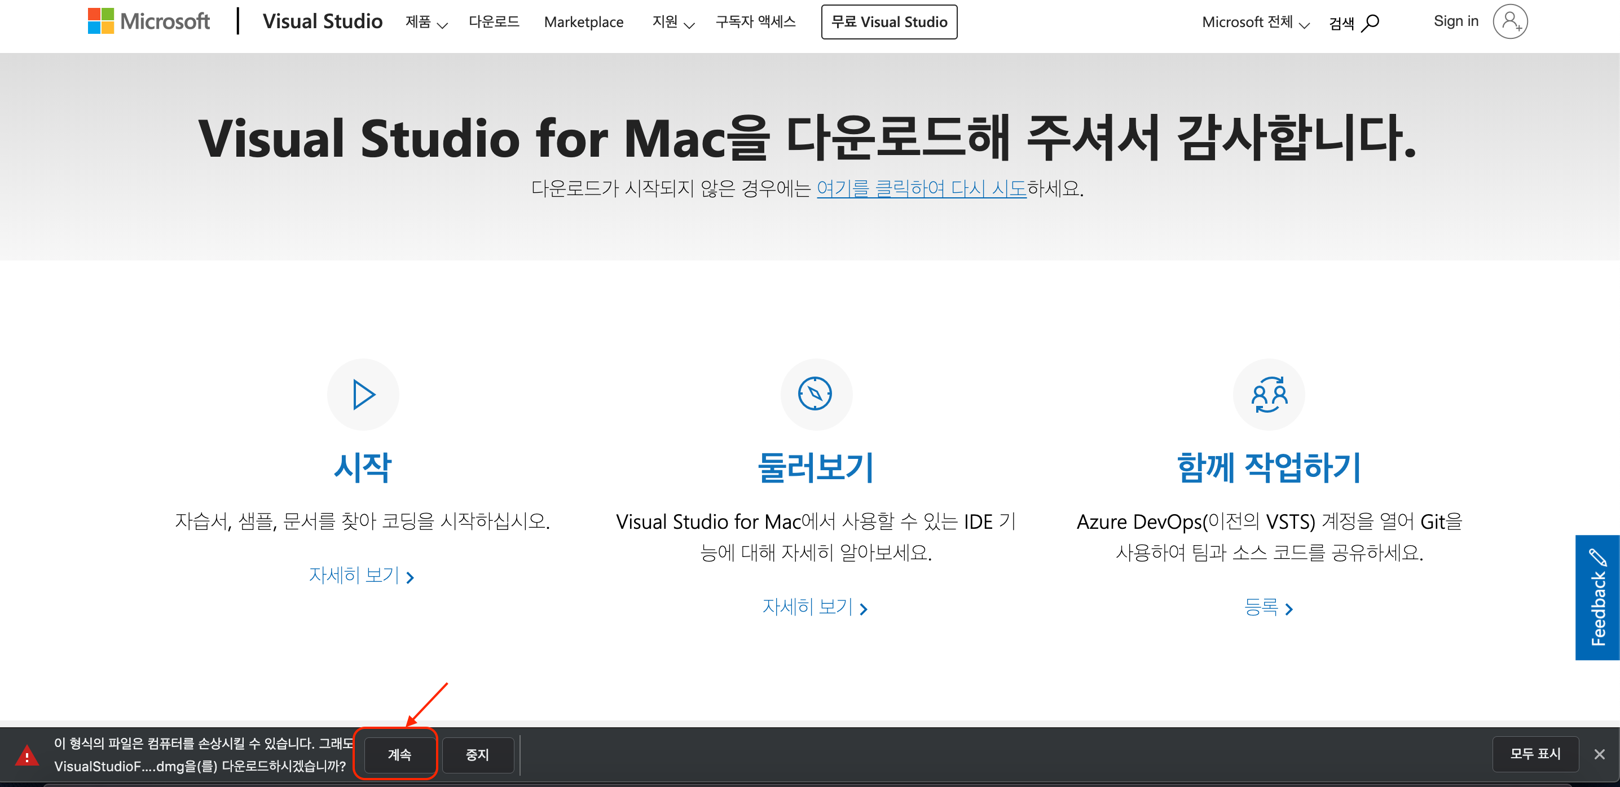
Task: Click 계속 to keep the download
Action: point(399,754)
